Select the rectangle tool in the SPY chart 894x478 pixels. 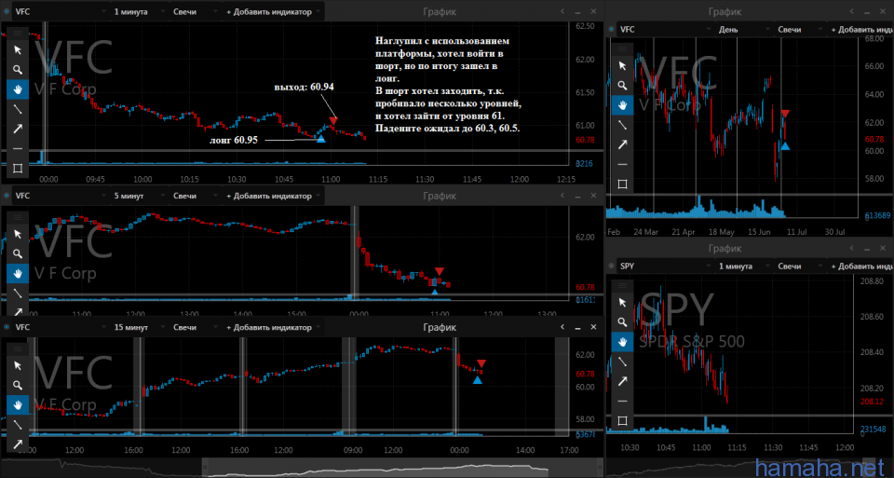[622, 420]
